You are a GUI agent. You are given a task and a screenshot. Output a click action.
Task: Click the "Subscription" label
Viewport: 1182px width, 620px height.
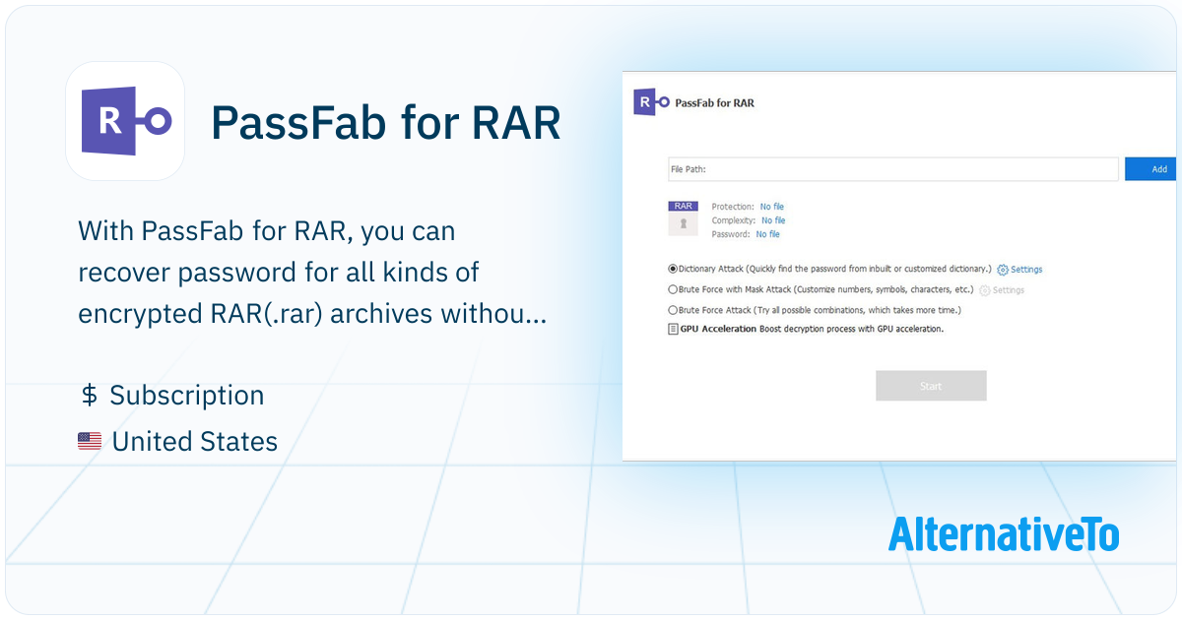point(187,396)
